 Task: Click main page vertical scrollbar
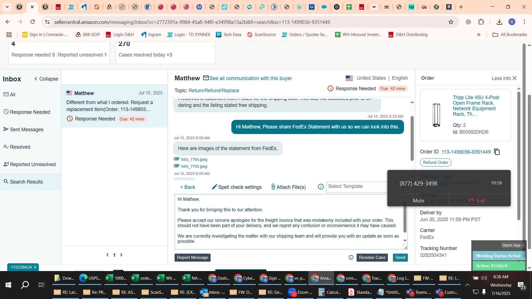pyautogui.click(x=529, y=172)
